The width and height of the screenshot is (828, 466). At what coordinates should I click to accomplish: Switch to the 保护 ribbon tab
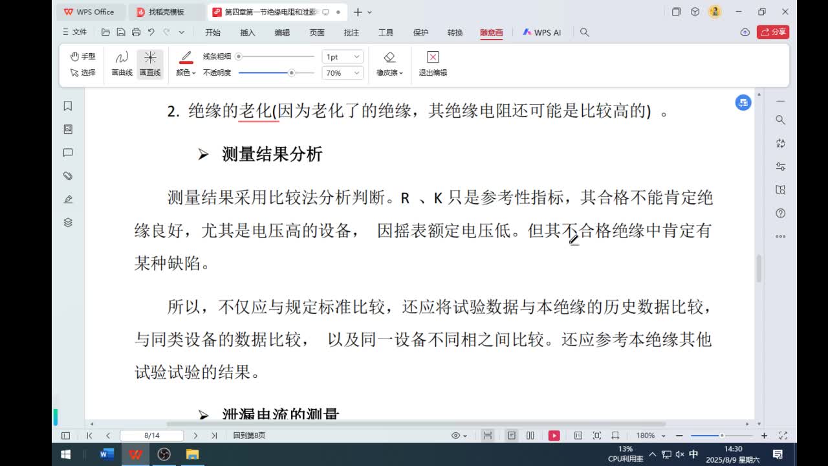coord(420,32)
